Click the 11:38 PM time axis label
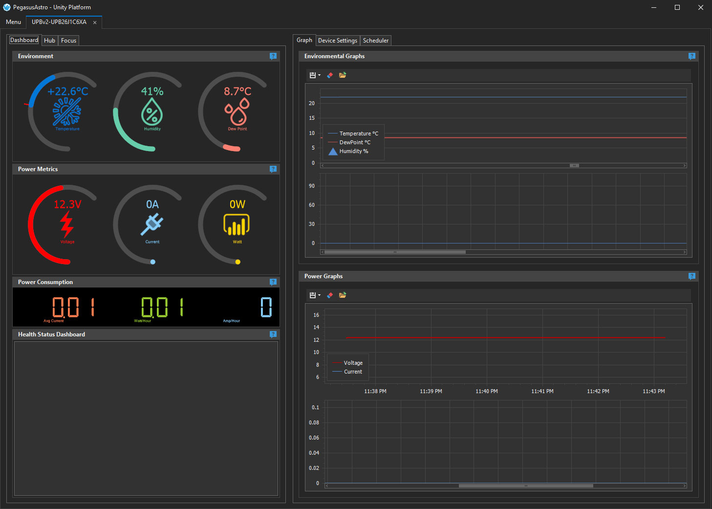712x509 pixels. [375, 392]
